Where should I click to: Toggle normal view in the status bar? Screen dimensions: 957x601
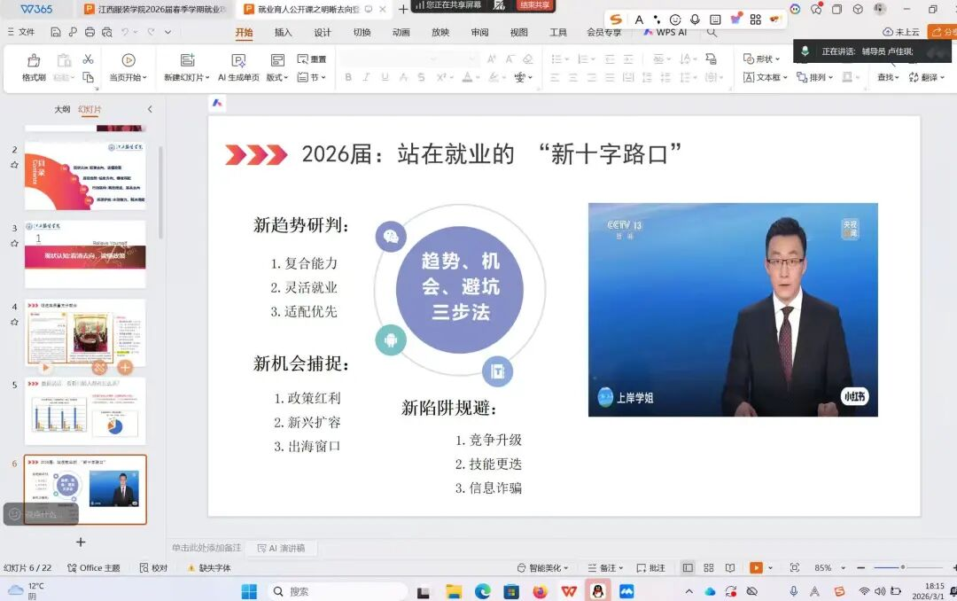(x=688, y=567)
